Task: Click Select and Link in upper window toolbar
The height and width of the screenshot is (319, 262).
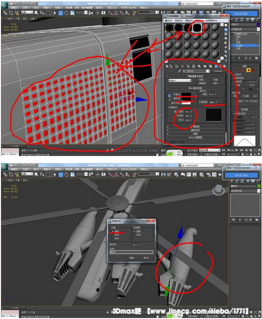Action: point(5,13)
